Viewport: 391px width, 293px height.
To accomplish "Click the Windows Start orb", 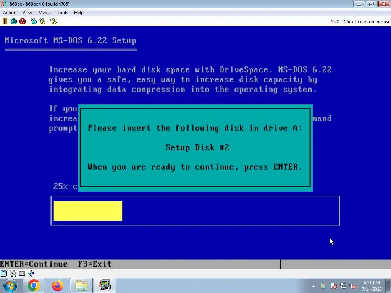I will pos(10,285).
